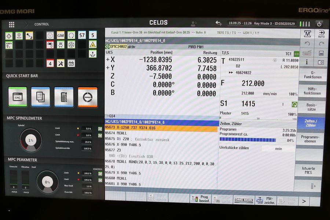This screenshot has height=220, width=330.
Task: Toggle Peakmeter red limit checkbox
Action: click(x=100, y=180)
